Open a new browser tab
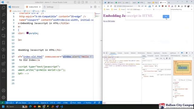Viewport: 194px width, 109px height. click(169, 2)
